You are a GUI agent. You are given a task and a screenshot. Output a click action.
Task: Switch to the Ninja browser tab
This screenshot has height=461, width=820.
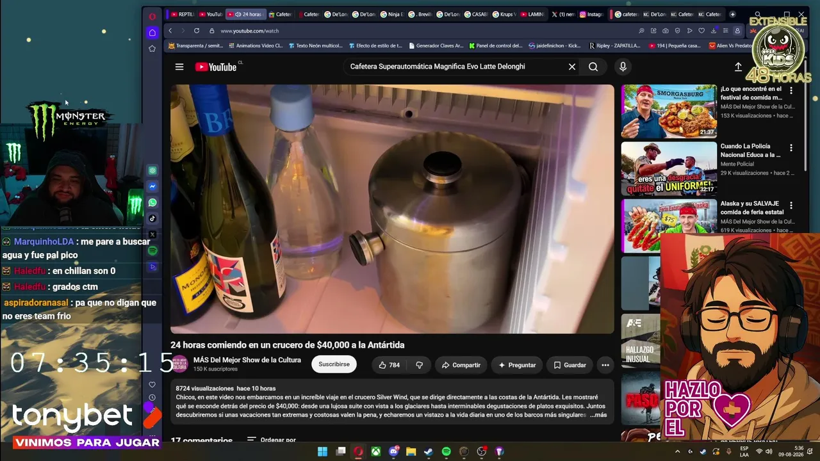coord(393,14)
